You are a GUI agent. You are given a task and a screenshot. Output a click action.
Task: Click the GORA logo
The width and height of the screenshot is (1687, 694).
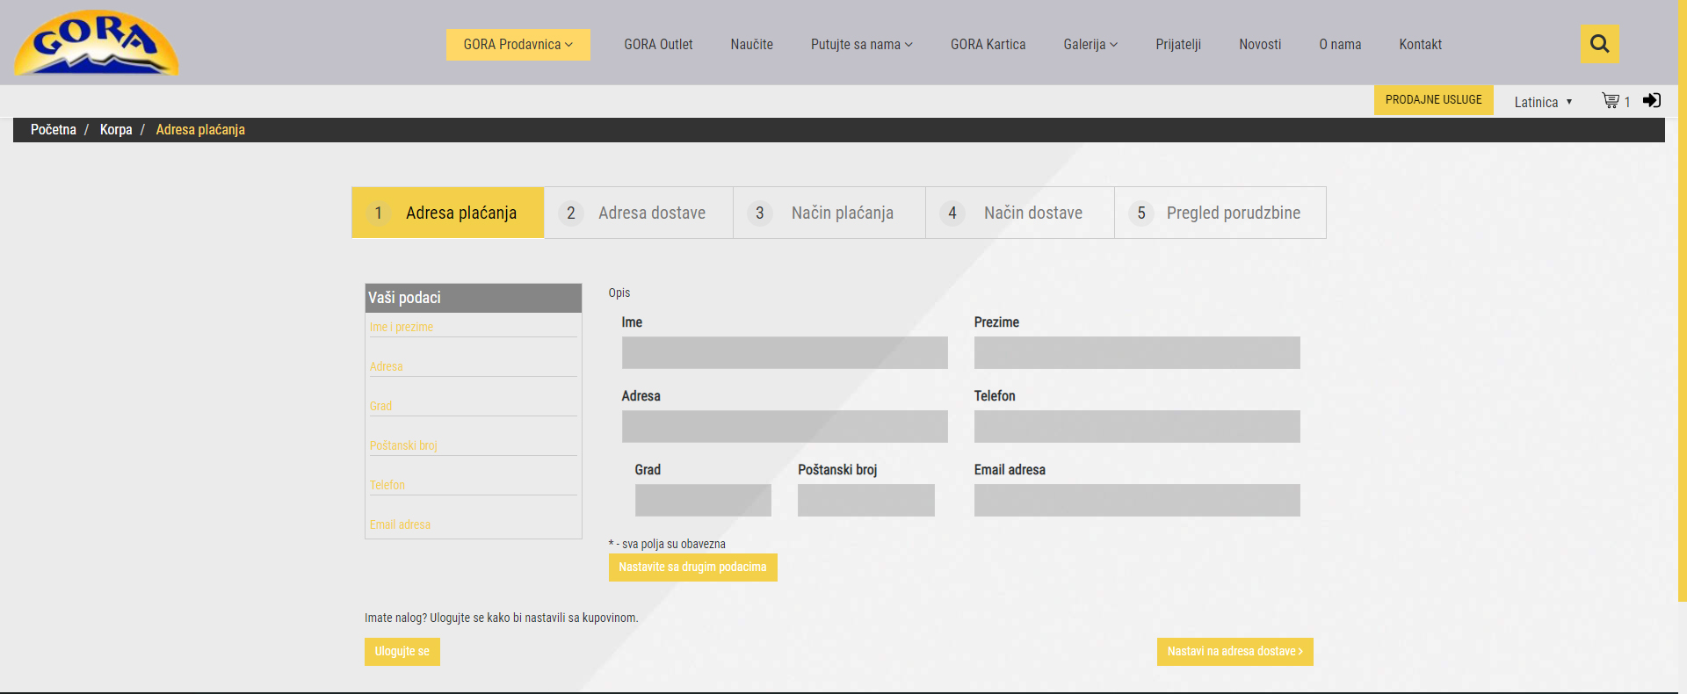tap(97, 43)
